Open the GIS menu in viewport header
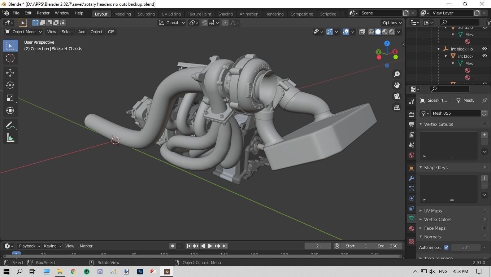The height and width of the screenshot is (277, 491). click(111, 32)
